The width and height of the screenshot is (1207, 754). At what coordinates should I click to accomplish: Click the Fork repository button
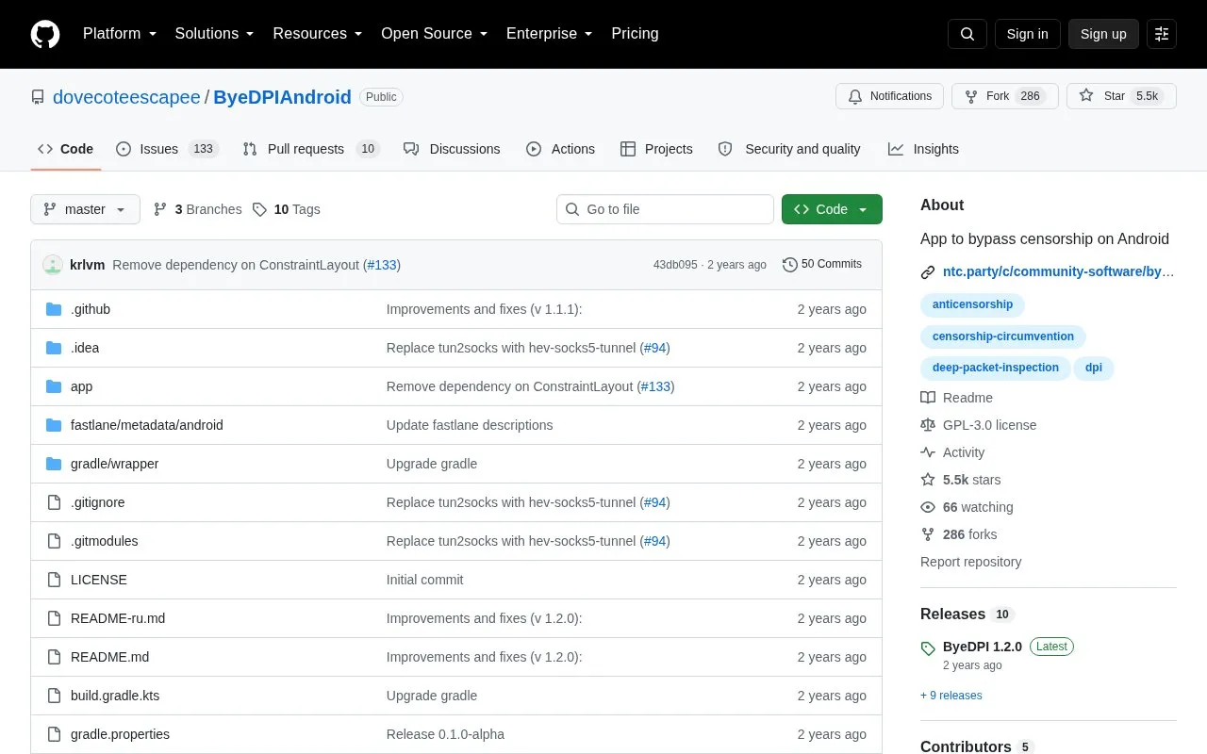click(1005, 96)
